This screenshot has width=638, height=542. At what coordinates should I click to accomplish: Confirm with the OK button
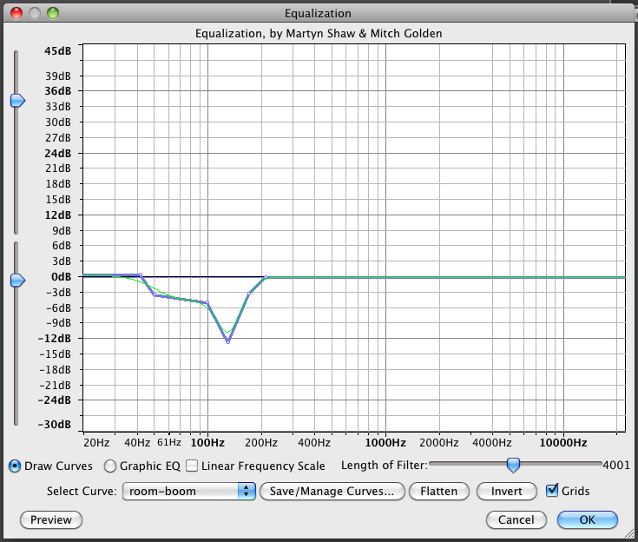click(587, 519)
